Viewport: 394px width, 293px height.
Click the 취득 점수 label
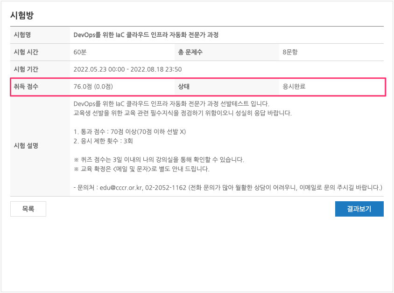coord(26,87)
